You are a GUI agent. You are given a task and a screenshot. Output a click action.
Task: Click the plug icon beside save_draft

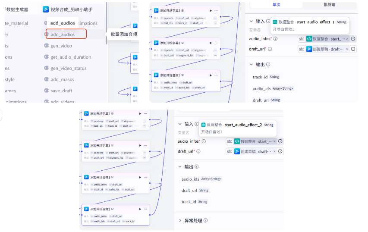(x=47, y=91)
